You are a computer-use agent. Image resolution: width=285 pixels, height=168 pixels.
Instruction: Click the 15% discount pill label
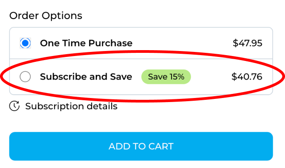point(166,77)
